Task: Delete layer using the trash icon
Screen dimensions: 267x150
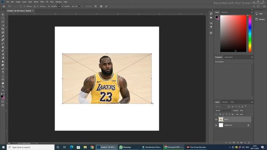Action: [249, 142]
